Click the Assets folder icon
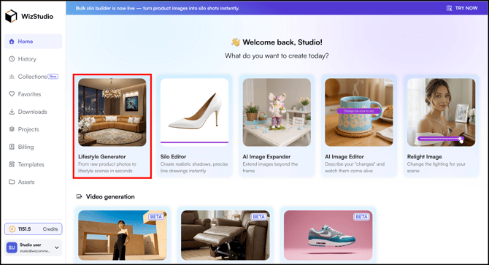Screen dimensions: 489x265 [12, 182]
